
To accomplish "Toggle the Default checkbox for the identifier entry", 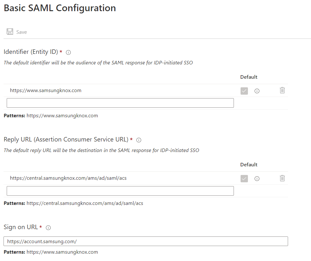I will (x=244, y=91).
